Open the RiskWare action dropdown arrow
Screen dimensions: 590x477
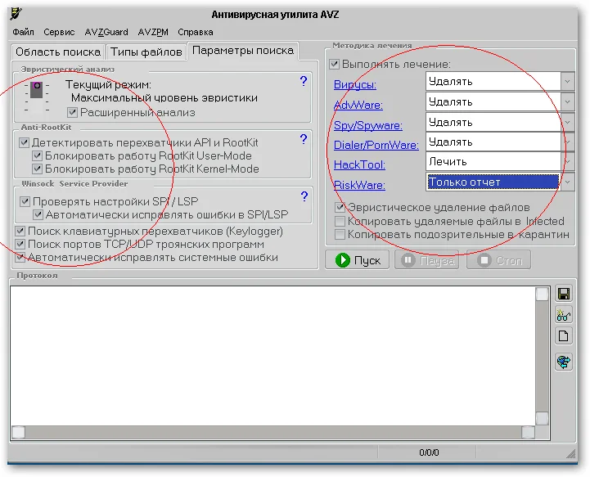(x=567, y=182)
